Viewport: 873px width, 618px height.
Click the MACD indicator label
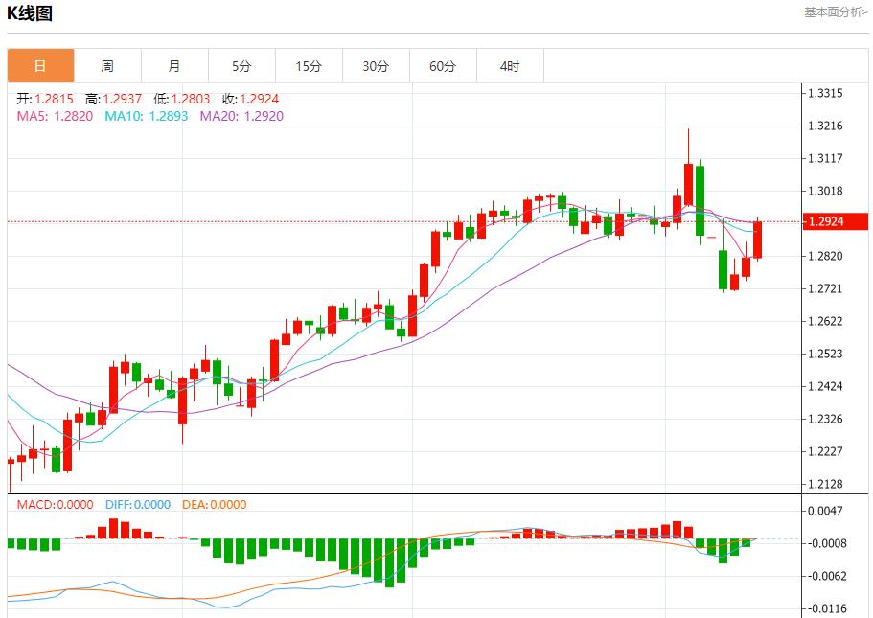(x=55, y=504)
